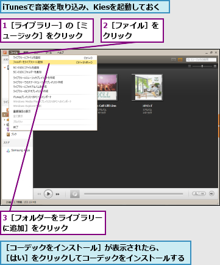Click inside the music search field
The image size is (220, 265).
tap(201, 60)
